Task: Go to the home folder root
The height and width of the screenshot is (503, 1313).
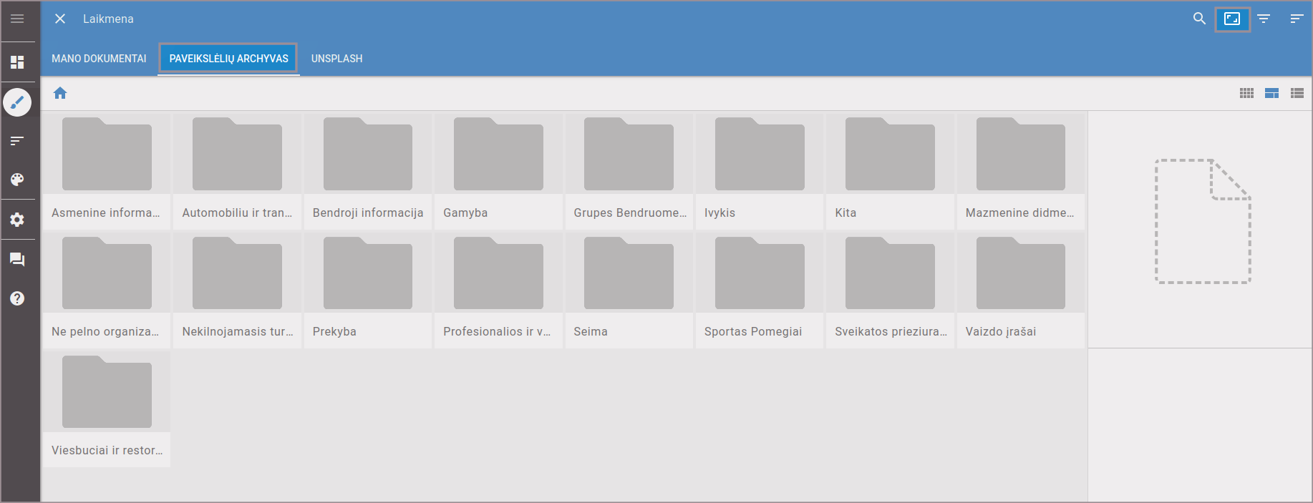Action: [x=60, y=93]
